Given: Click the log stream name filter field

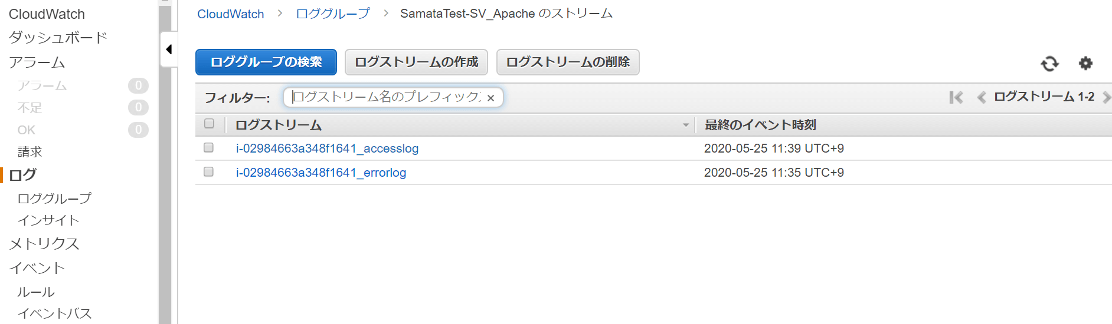Looking at the screenshot, I should click(387, 97).
